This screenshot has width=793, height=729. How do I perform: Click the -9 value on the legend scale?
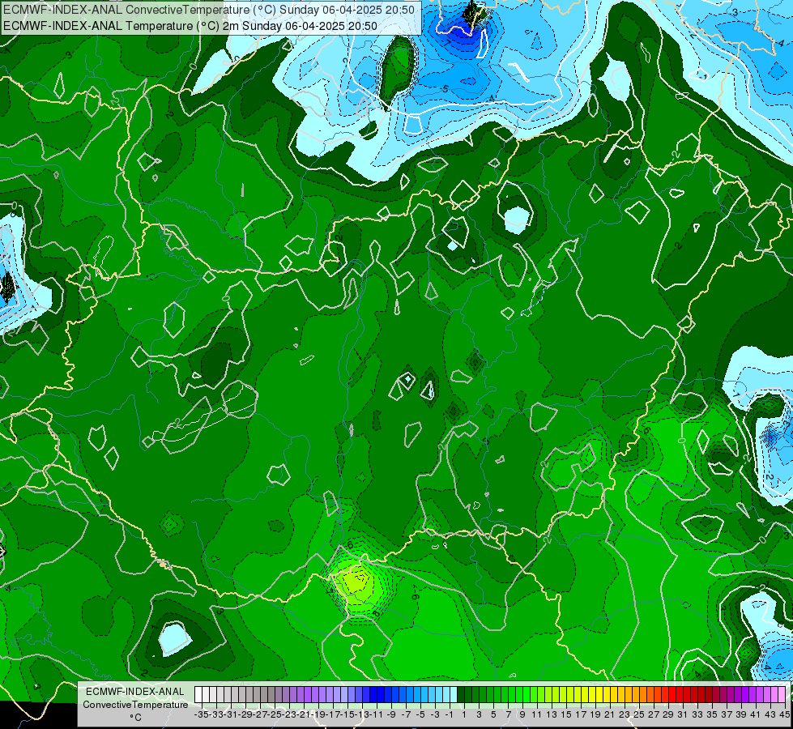point(391,714)
